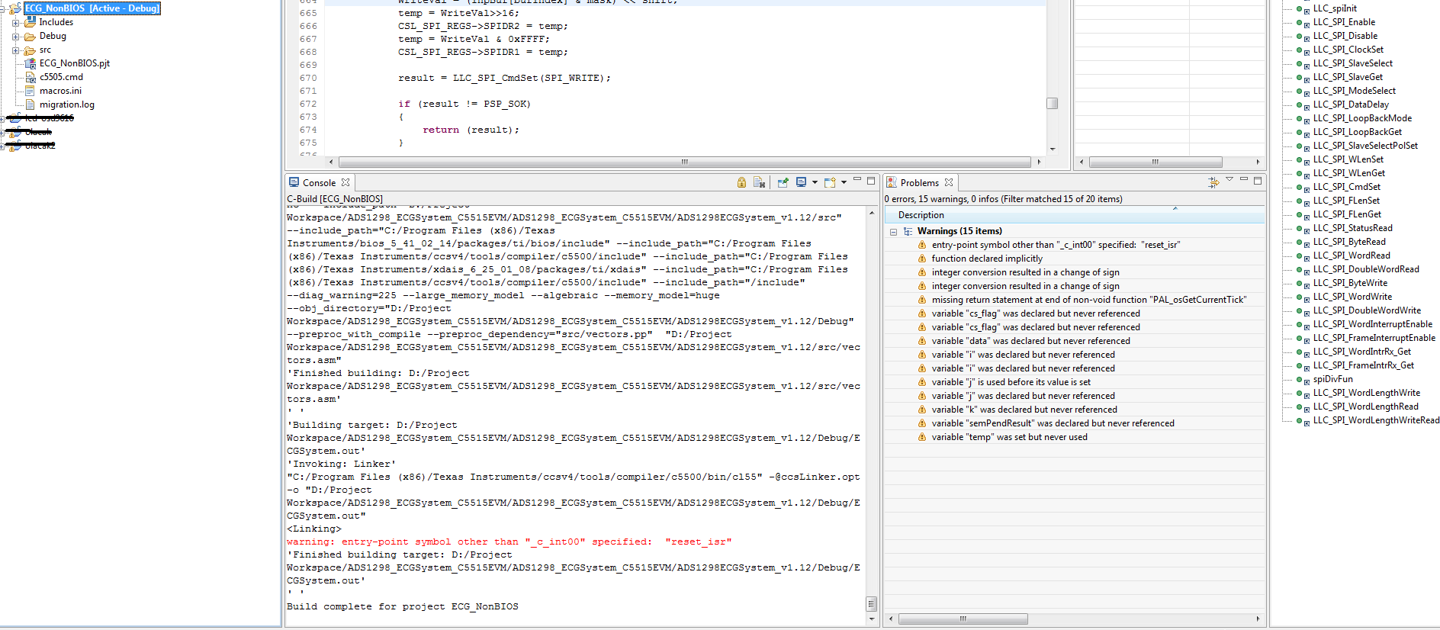This screenshot has height=630, width=1440.
Task: Maximize the Console view
Action: (x=871, y=181)
